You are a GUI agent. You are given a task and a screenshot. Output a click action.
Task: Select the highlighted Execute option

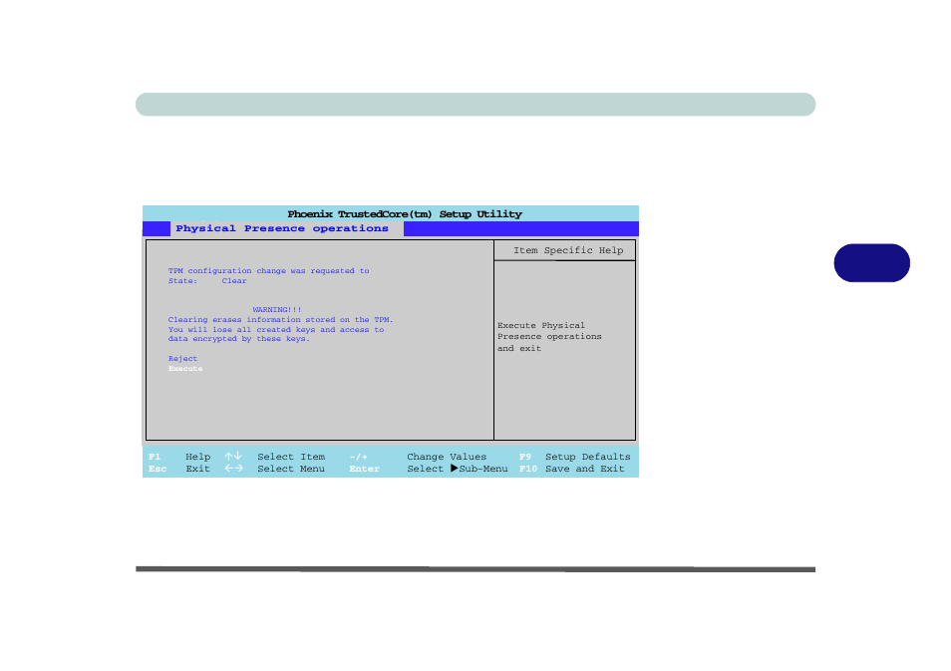click(185, 369)
